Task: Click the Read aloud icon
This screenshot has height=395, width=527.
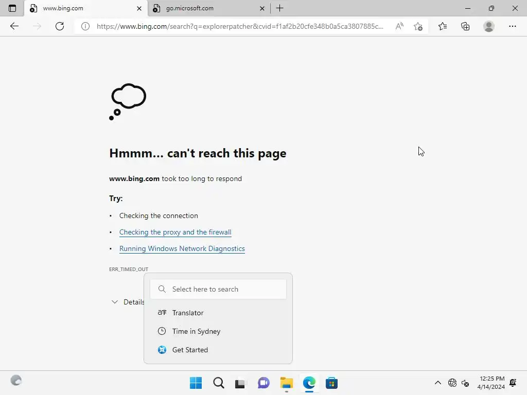Action: 399,26
